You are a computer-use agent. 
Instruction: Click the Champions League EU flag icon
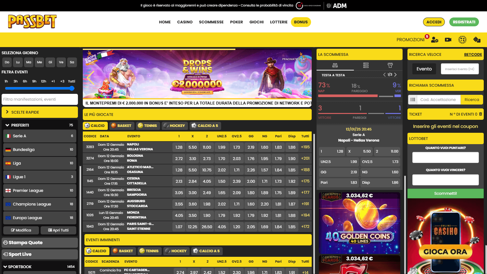click(8, 204)
